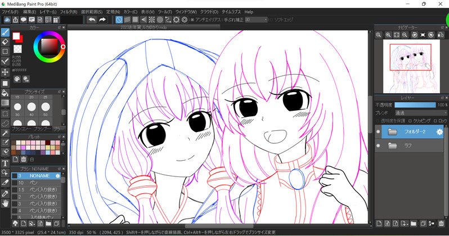Open the ブレンド mode dropdown

pos(421,113)
